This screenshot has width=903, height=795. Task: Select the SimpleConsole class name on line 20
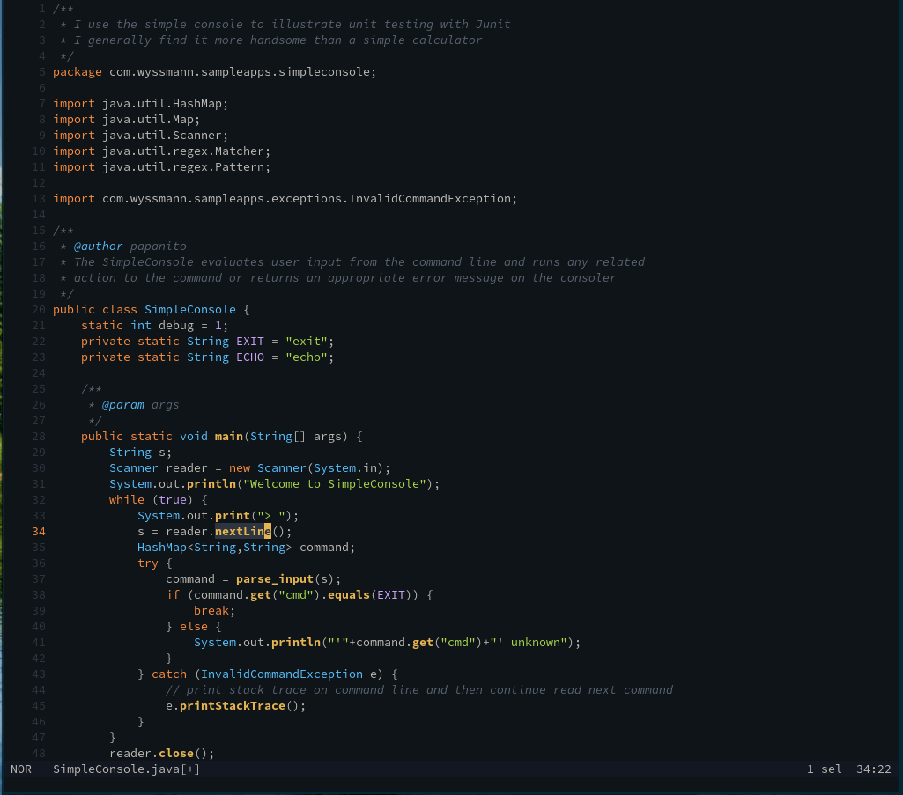(x=189, y=309)
